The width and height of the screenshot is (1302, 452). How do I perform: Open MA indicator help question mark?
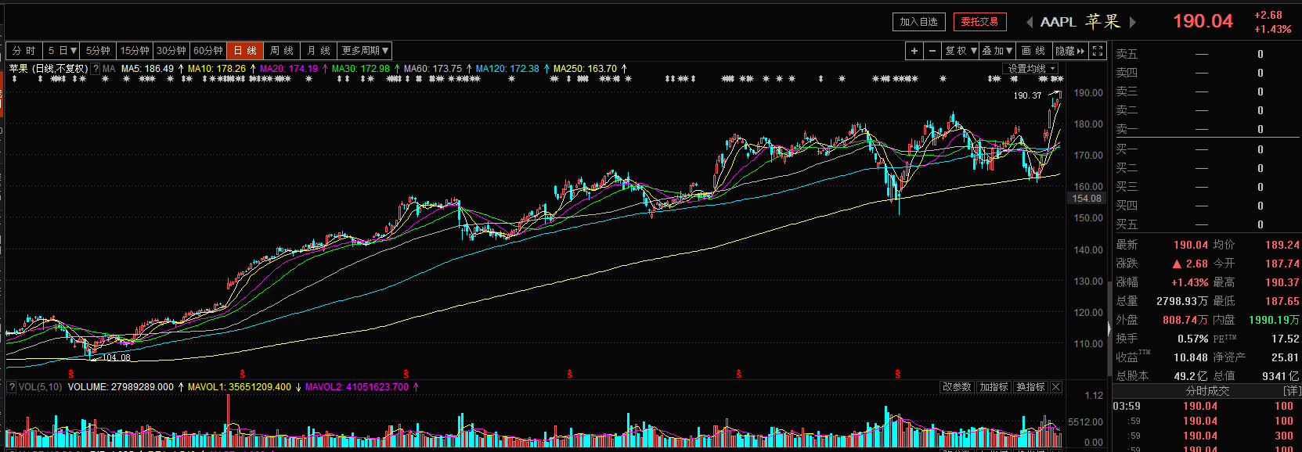coord(96,69)
